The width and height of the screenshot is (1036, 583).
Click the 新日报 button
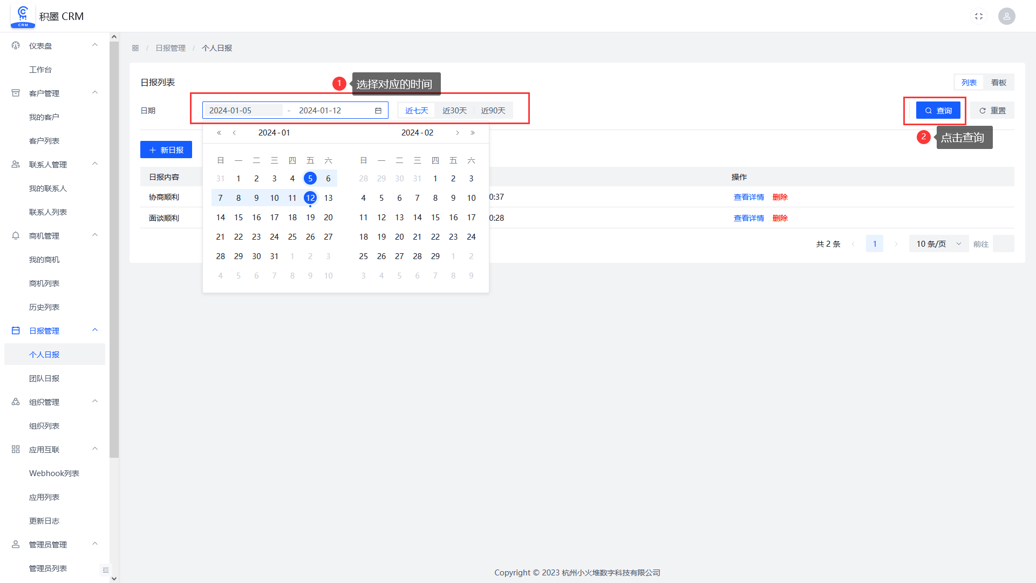(166, 150)
